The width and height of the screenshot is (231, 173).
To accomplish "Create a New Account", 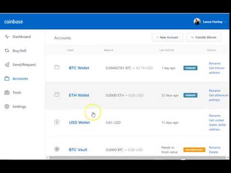I will point(167,37).
